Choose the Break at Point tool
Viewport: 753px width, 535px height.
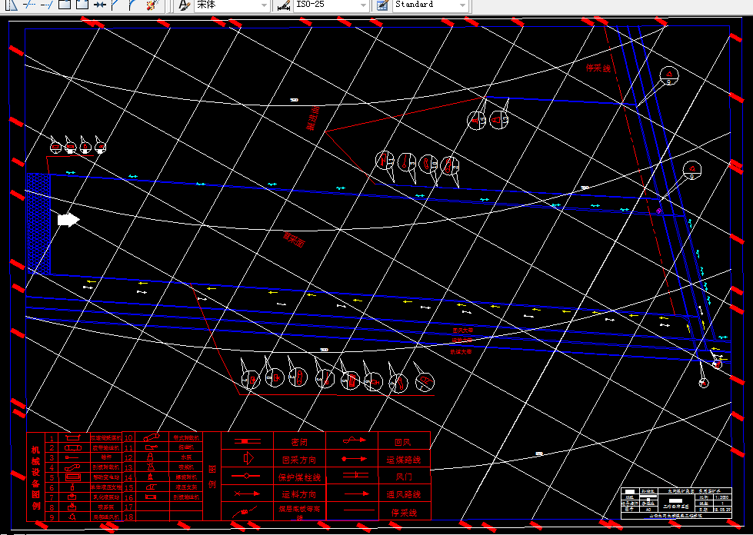(65, 5)
